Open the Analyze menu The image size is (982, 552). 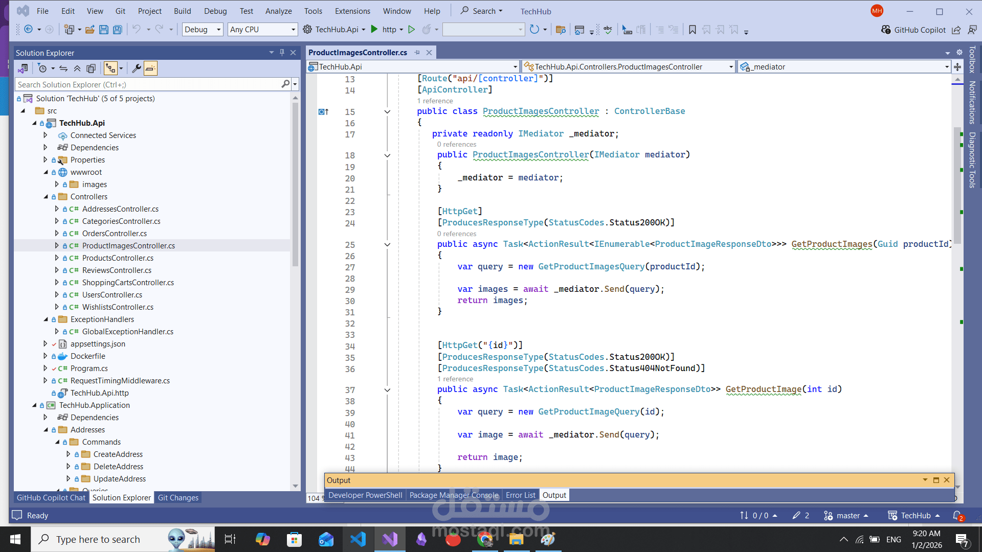[278, 11]
